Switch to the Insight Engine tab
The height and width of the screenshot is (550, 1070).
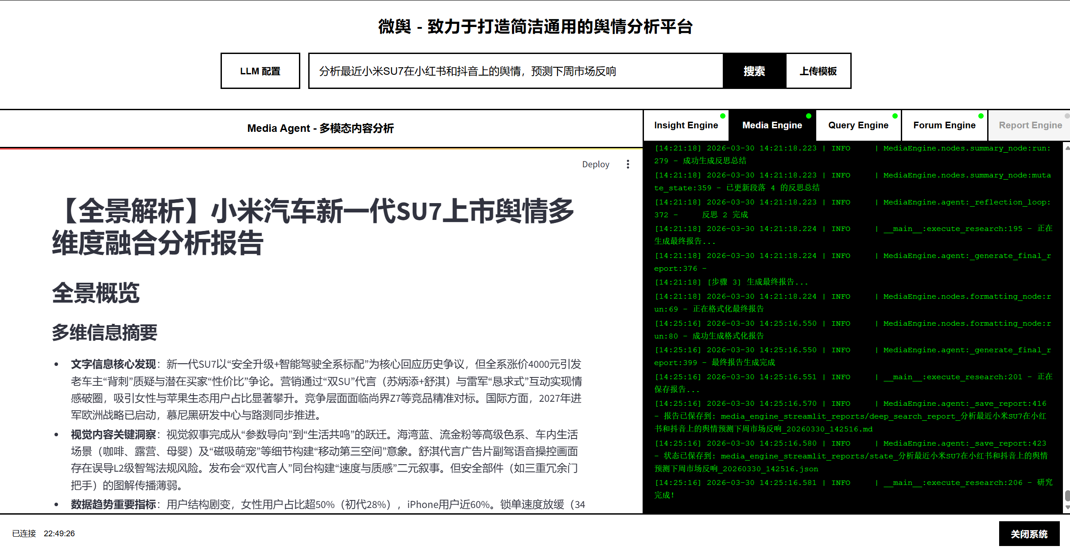(x=686, y=125)
